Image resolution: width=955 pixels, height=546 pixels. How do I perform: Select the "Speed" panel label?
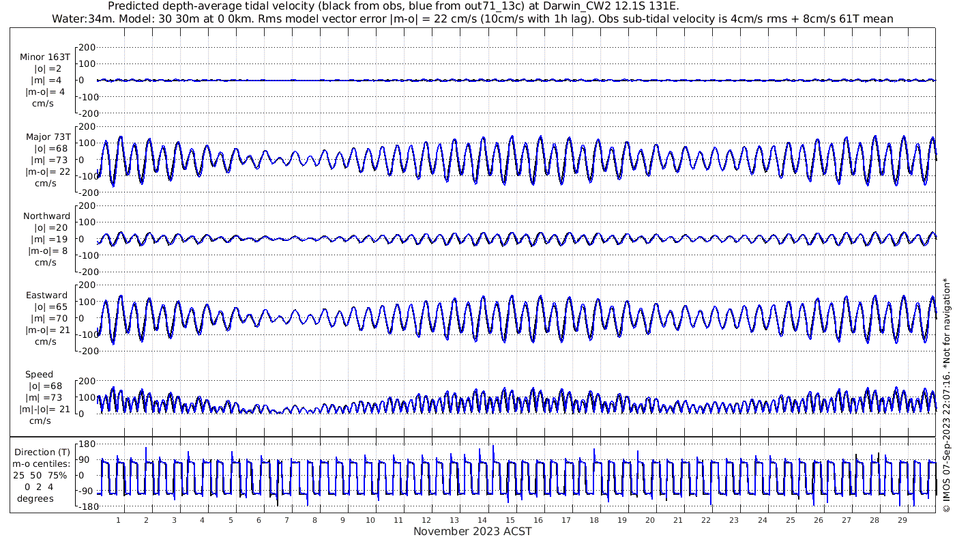point(40,375)
